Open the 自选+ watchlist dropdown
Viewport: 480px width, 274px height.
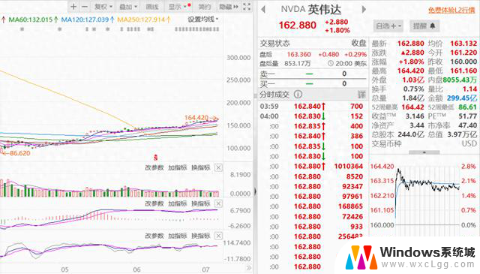[388, 26]
